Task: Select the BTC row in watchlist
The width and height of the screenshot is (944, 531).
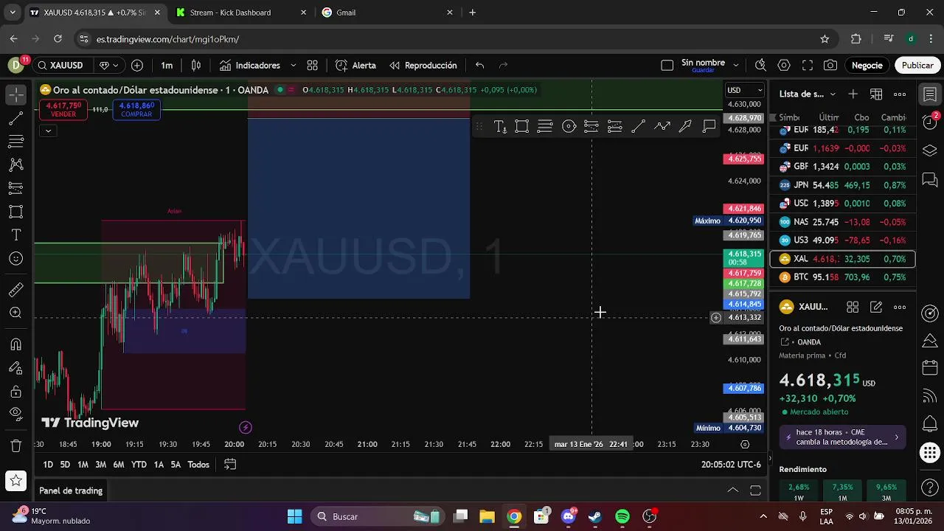Action: pos(842,277)
